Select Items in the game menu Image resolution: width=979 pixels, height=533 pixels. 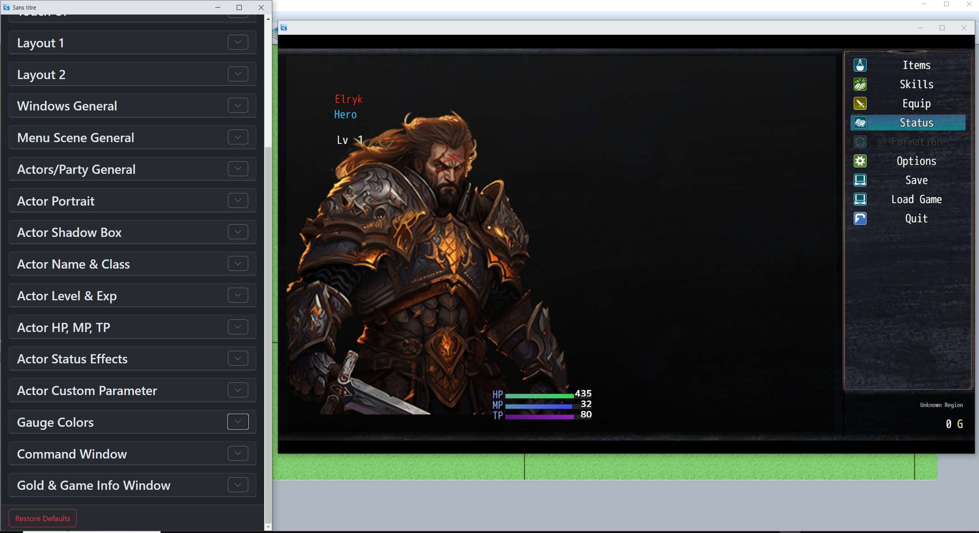pos(916,65)
